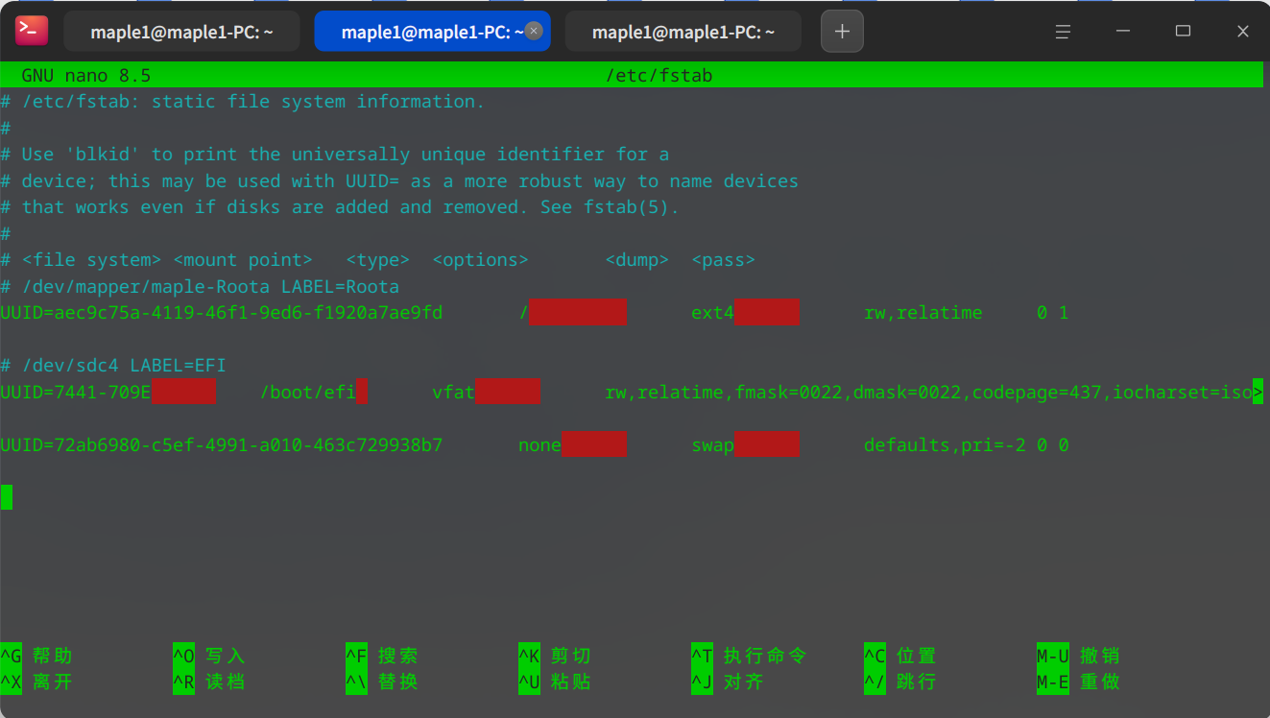Click the vfat filesystem type

click(x=453, y=392)
